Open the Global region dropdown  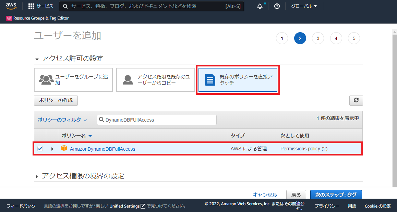pyautogui.click(x=304, y=6)
